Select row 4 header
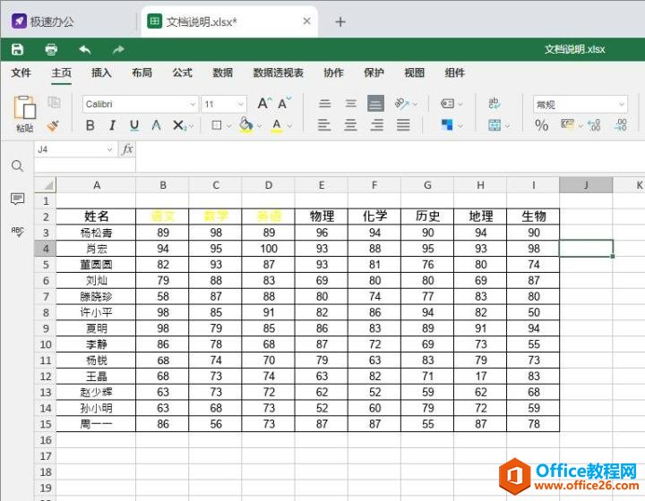This screenshot has height=501, width=645. (x=46, y=249)
